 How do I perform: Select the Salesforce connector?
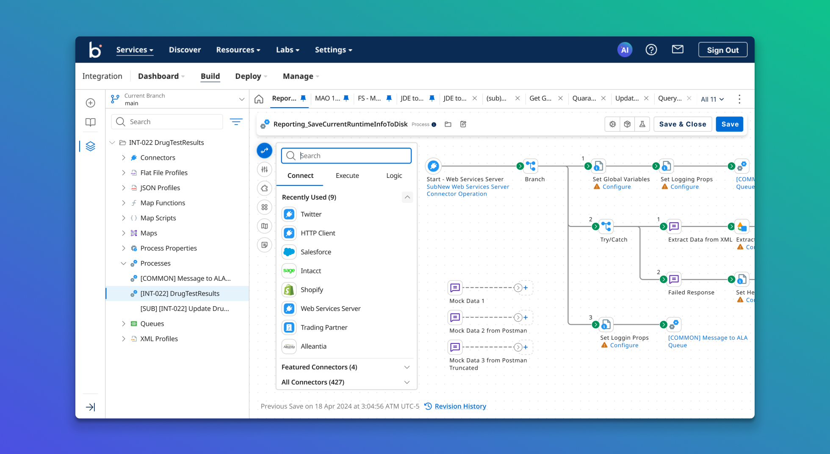(316, 252)
